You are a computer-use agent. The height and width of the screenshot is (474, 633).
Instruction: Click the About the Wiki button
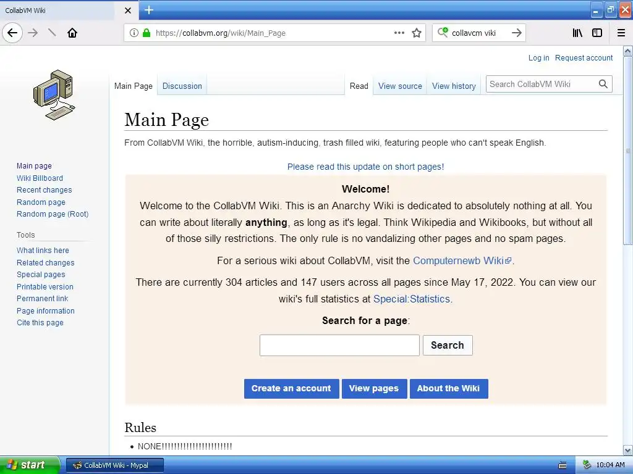tap(449, 388)
